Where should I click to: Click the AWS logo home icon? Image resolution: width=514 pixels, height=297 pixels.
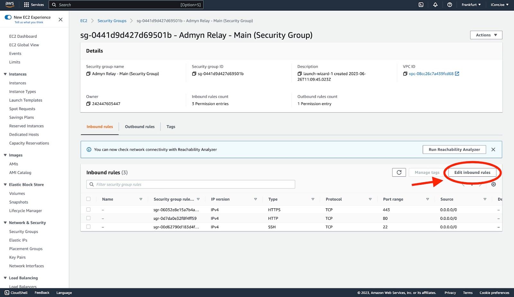click(10, 4)
